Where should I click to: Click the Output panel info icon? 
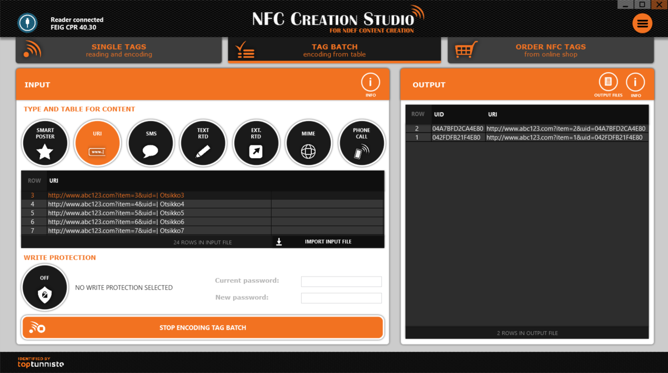(635, 82)
